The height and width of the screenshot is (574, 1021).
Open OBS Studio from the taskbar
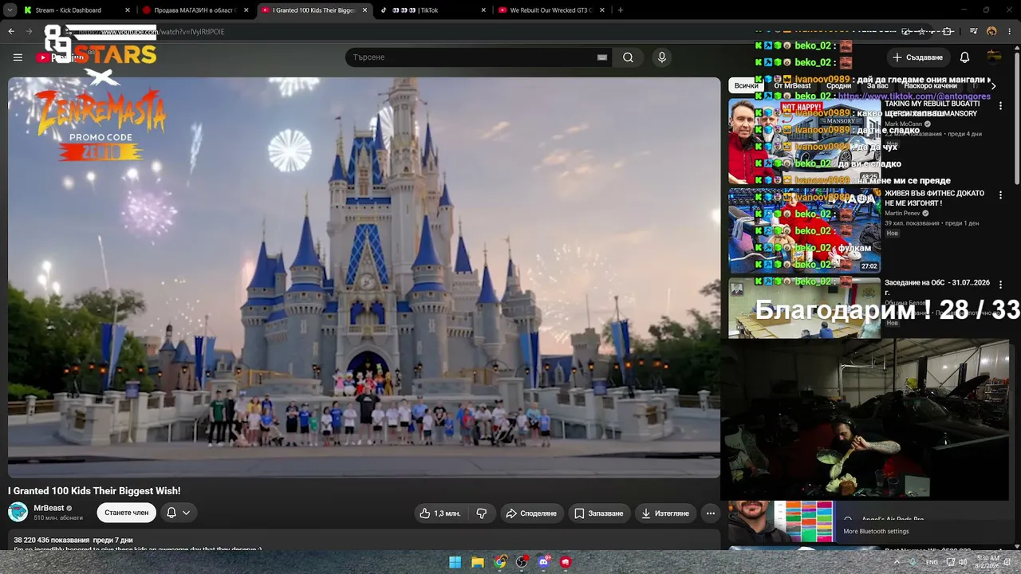(522, 562)
